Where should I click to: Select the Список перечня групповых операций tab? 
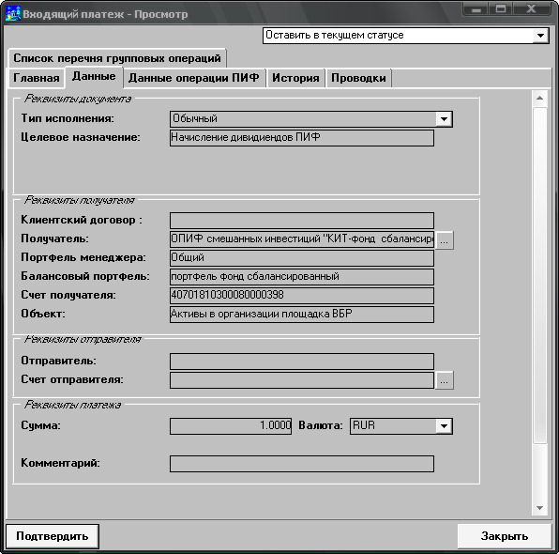coord(117,58)
